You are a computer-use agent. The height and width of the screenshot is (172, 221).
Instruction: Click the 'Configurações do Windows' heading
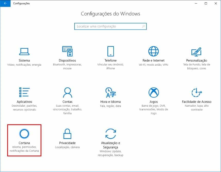point(110,14)
